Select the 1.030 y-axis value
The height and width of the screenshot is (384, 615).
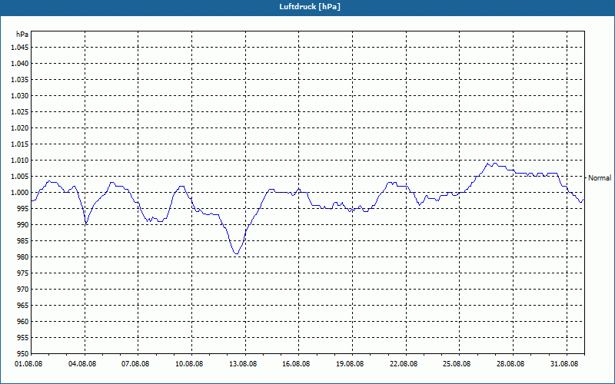tap(20, 95)
